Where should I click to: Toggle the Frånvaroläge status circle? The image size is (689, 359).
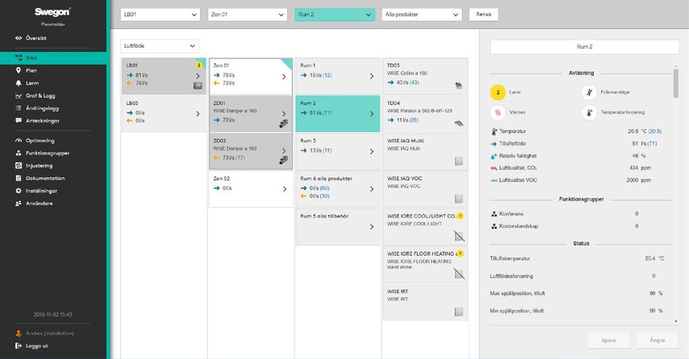click(x=589, y=92)
